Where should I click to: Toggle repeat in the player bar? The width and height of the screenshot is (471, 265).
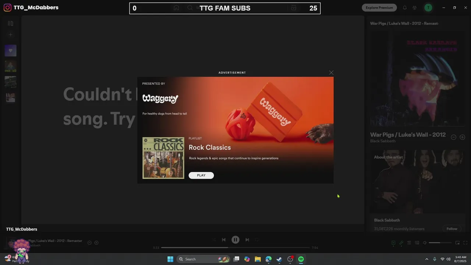click(257, 240)
